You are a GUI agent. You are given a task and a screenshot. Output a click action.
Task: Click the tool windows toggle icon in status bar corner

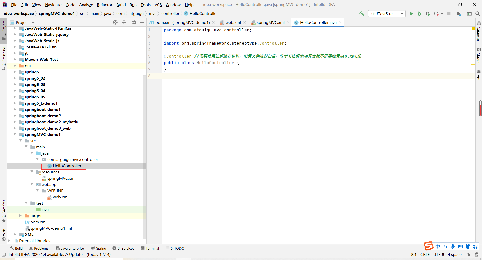(x=4, y=255)
